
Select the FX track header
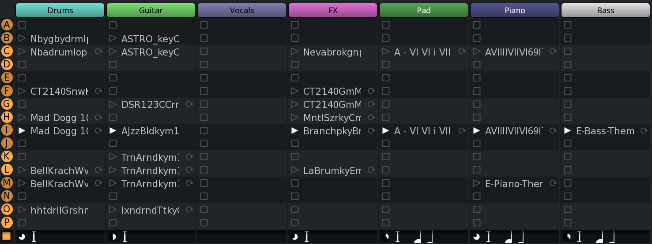[333, 10]
